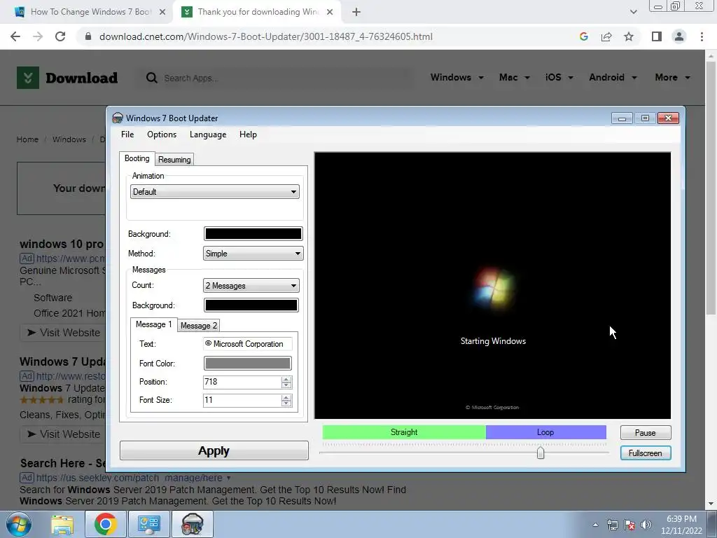This screenshot has width=717, height=538.
Task: Open the Options menu
Action: point(162,134)
